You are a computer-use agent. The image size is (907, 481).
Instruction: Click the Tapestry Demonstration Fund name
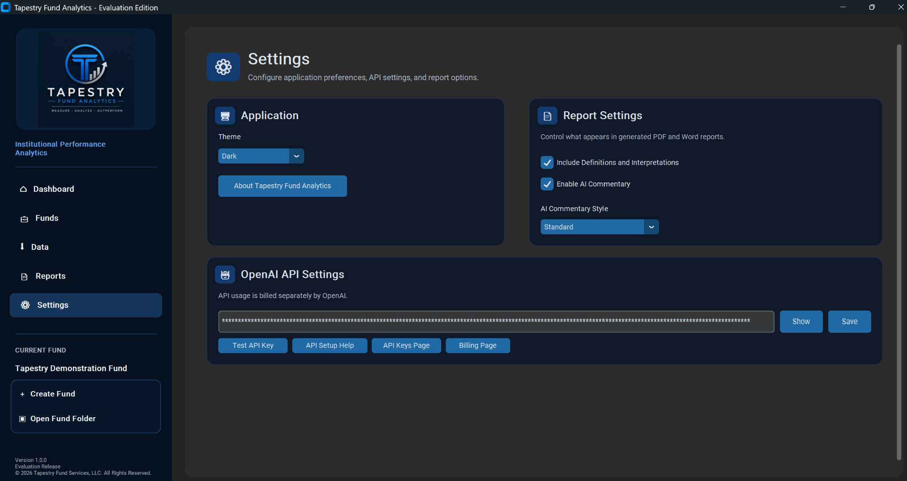pos(71,369)
